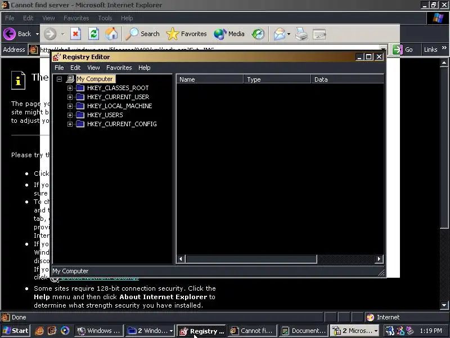
Task: Open the 2 Micros... grouped taskbar dropdown
Action: click(x=376, y=331)
